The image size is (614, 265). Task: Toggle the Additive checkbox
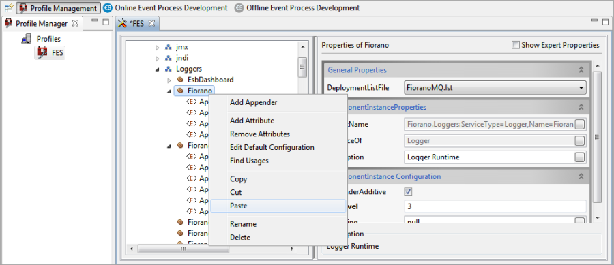[x=408, y=192]
